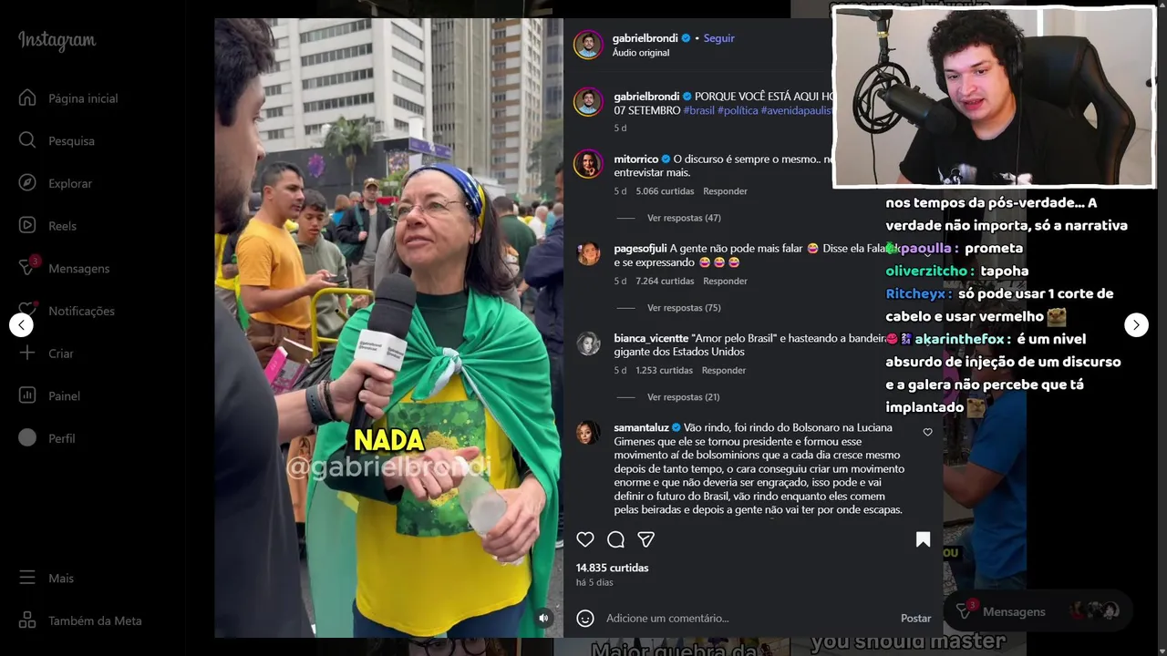This screenshot has height=656, width=1167.
Task: Mute the video's speaker icon
Action: [543, 618]
